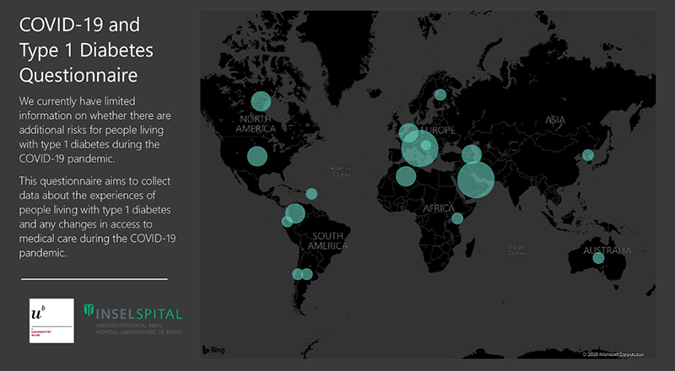Image resolution: width=675 pixels, height=371 pixels.
Task: Click the Atlantic Ocean map label
Action: pyautogui.click(x=341, y=171)
